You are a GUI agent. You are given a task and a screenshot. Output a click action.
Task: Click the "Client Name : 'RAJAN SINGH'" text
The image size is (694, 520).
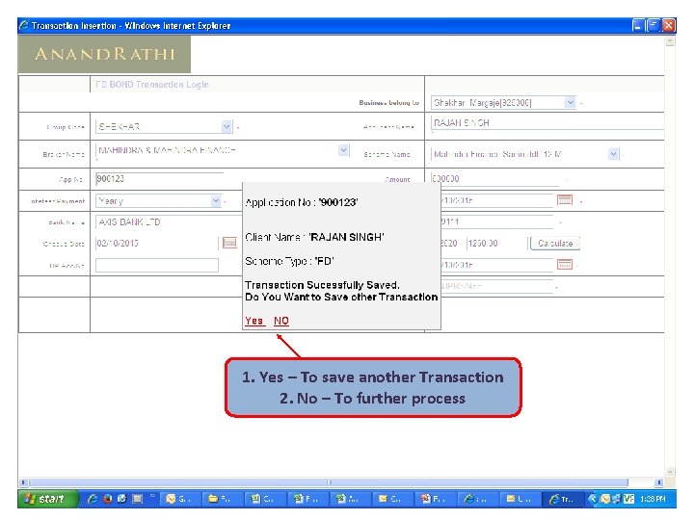click(314, 237)
